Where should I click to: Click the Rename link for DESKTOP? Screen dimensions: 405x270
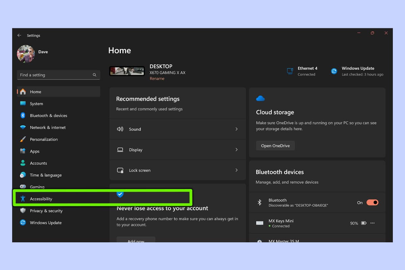click(157, 78)
